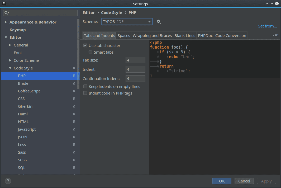The width and height of the screenshot is (281, 188).
Task: Show hidden tabs overflow icon
Action: [x=276, y=35]
